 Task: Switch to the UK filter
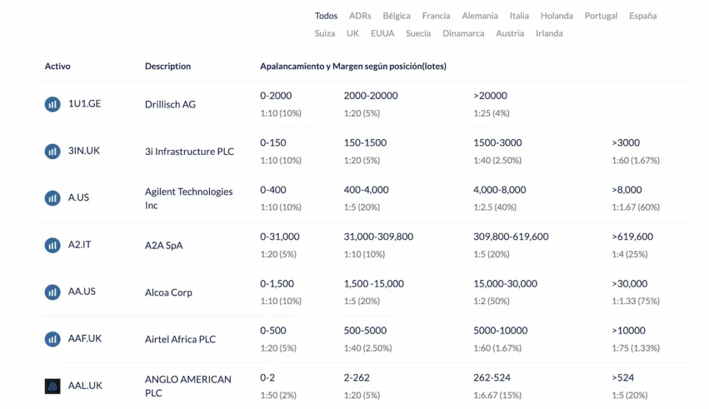pyautogui.click(x=353, y=33)
